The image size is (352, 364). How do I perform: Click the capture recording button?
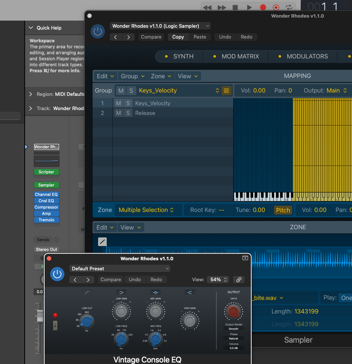click(276, 7)
